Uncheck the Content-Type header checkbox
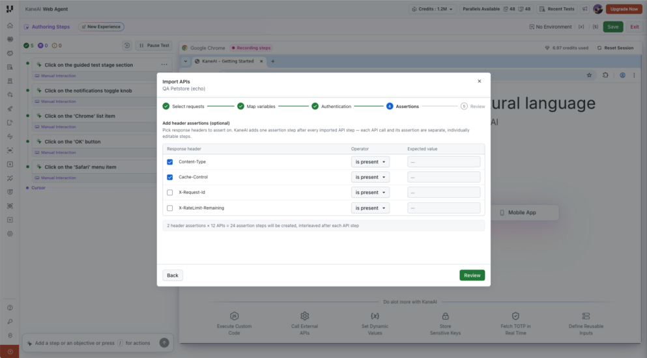Image resolution: width=647 pixels, height=358 pixels. [x=169, y=162]
